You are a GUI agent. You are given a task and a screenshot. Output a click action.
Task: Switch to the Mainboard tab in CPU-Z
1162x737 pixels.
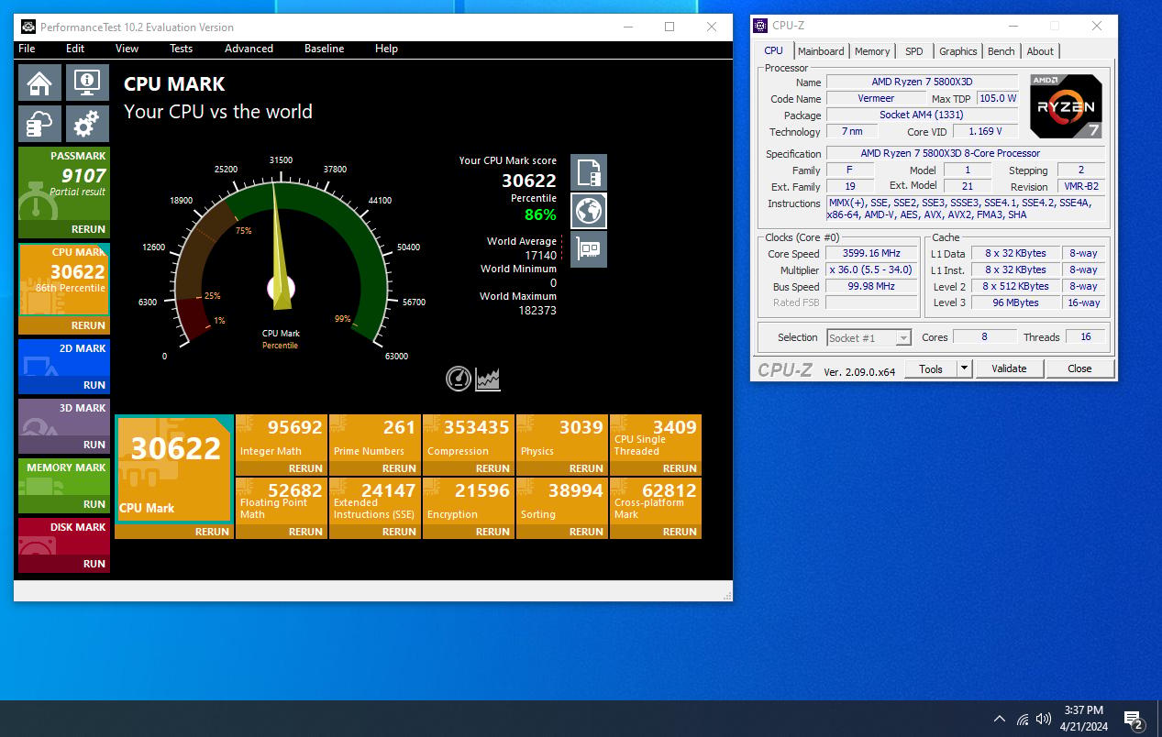821,51
